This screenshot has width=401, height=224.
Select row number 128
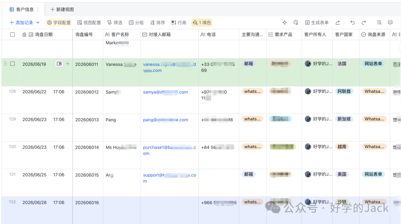(x=12, y=91)
